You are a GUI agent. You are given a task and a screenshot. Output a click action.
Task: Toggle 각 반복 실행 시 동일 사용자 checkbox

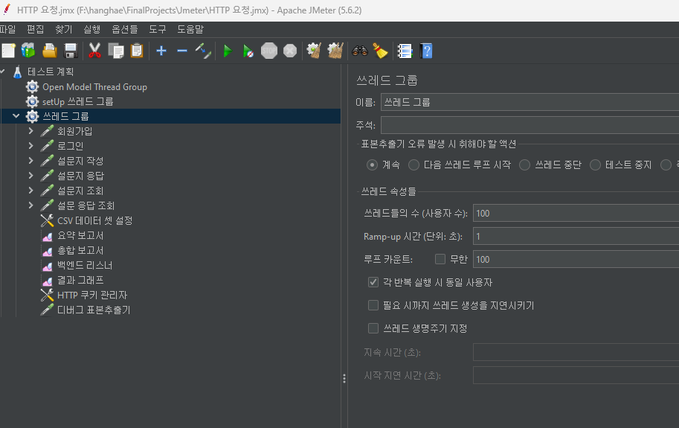(x=373, y=282)
